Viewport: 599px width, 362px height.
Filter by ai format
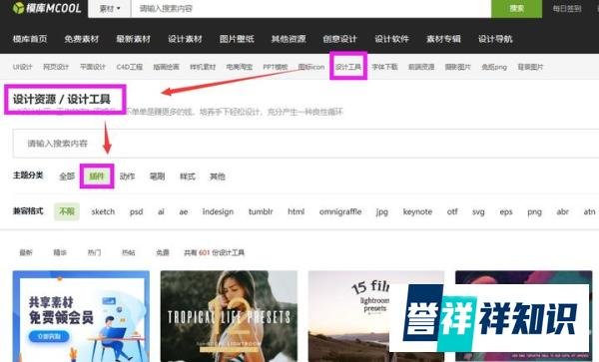pos(161,211)
